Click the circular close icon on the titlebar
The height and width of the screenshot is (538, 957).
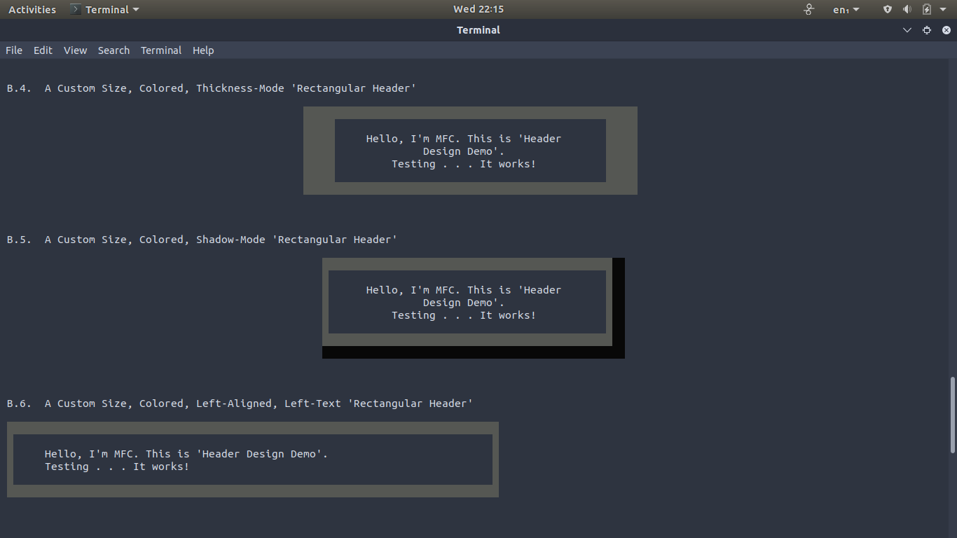coord(946,30)
